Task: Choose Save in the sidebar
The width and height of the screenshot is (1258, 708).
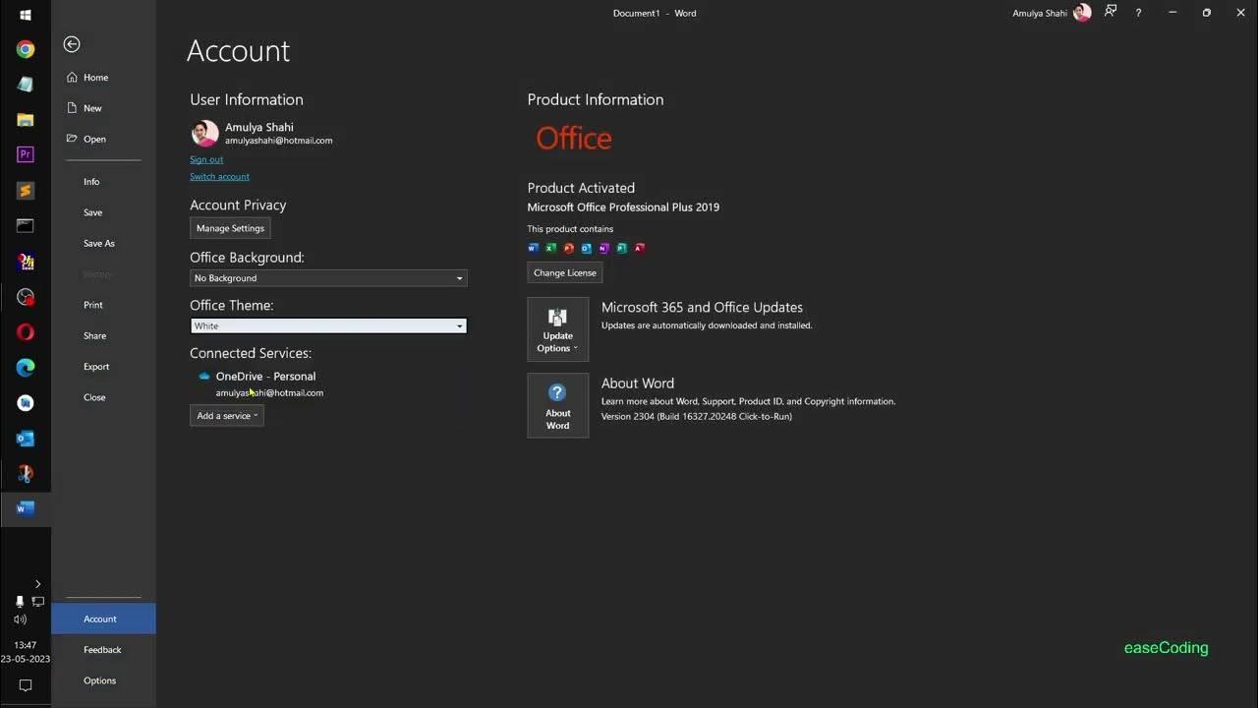Action: click(x=92, y=212)
